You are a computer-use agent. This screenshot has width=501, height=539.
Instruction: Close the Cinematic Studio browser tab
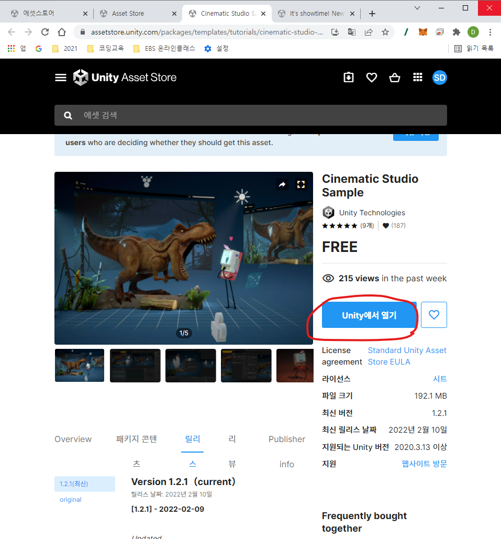pyautogui.click(x=263, y=14)
